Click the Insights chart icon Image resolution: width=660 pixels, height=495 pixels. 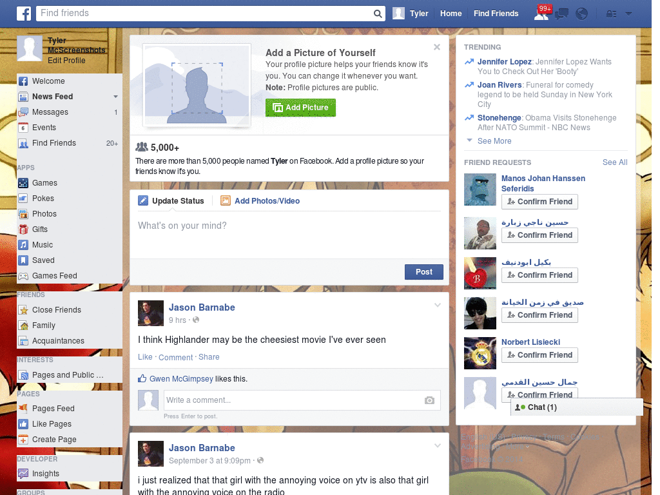tap(23, 474)
